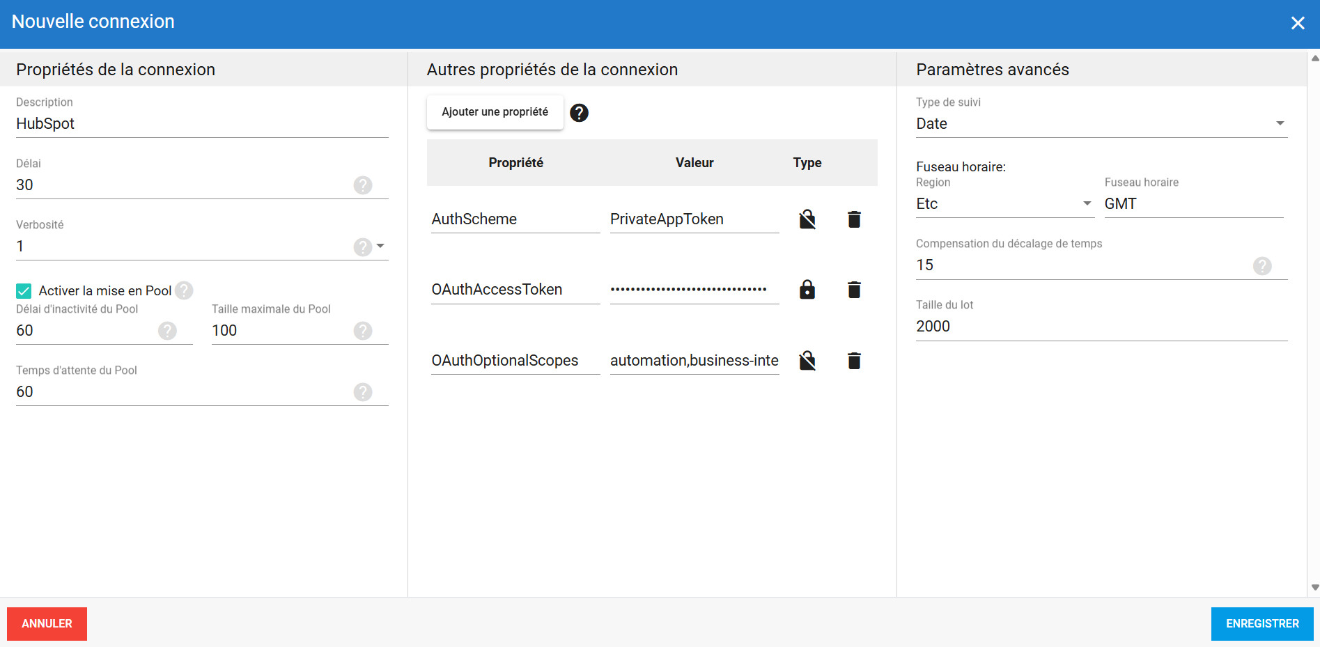1320x647 pixels.
Task: Delete the AuthScheme property row
Action: click(x=854, y=219)
